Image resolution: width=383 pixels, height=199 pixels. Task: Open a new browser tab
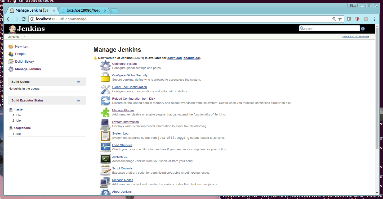pyautogui.click(x=115, y=11)
